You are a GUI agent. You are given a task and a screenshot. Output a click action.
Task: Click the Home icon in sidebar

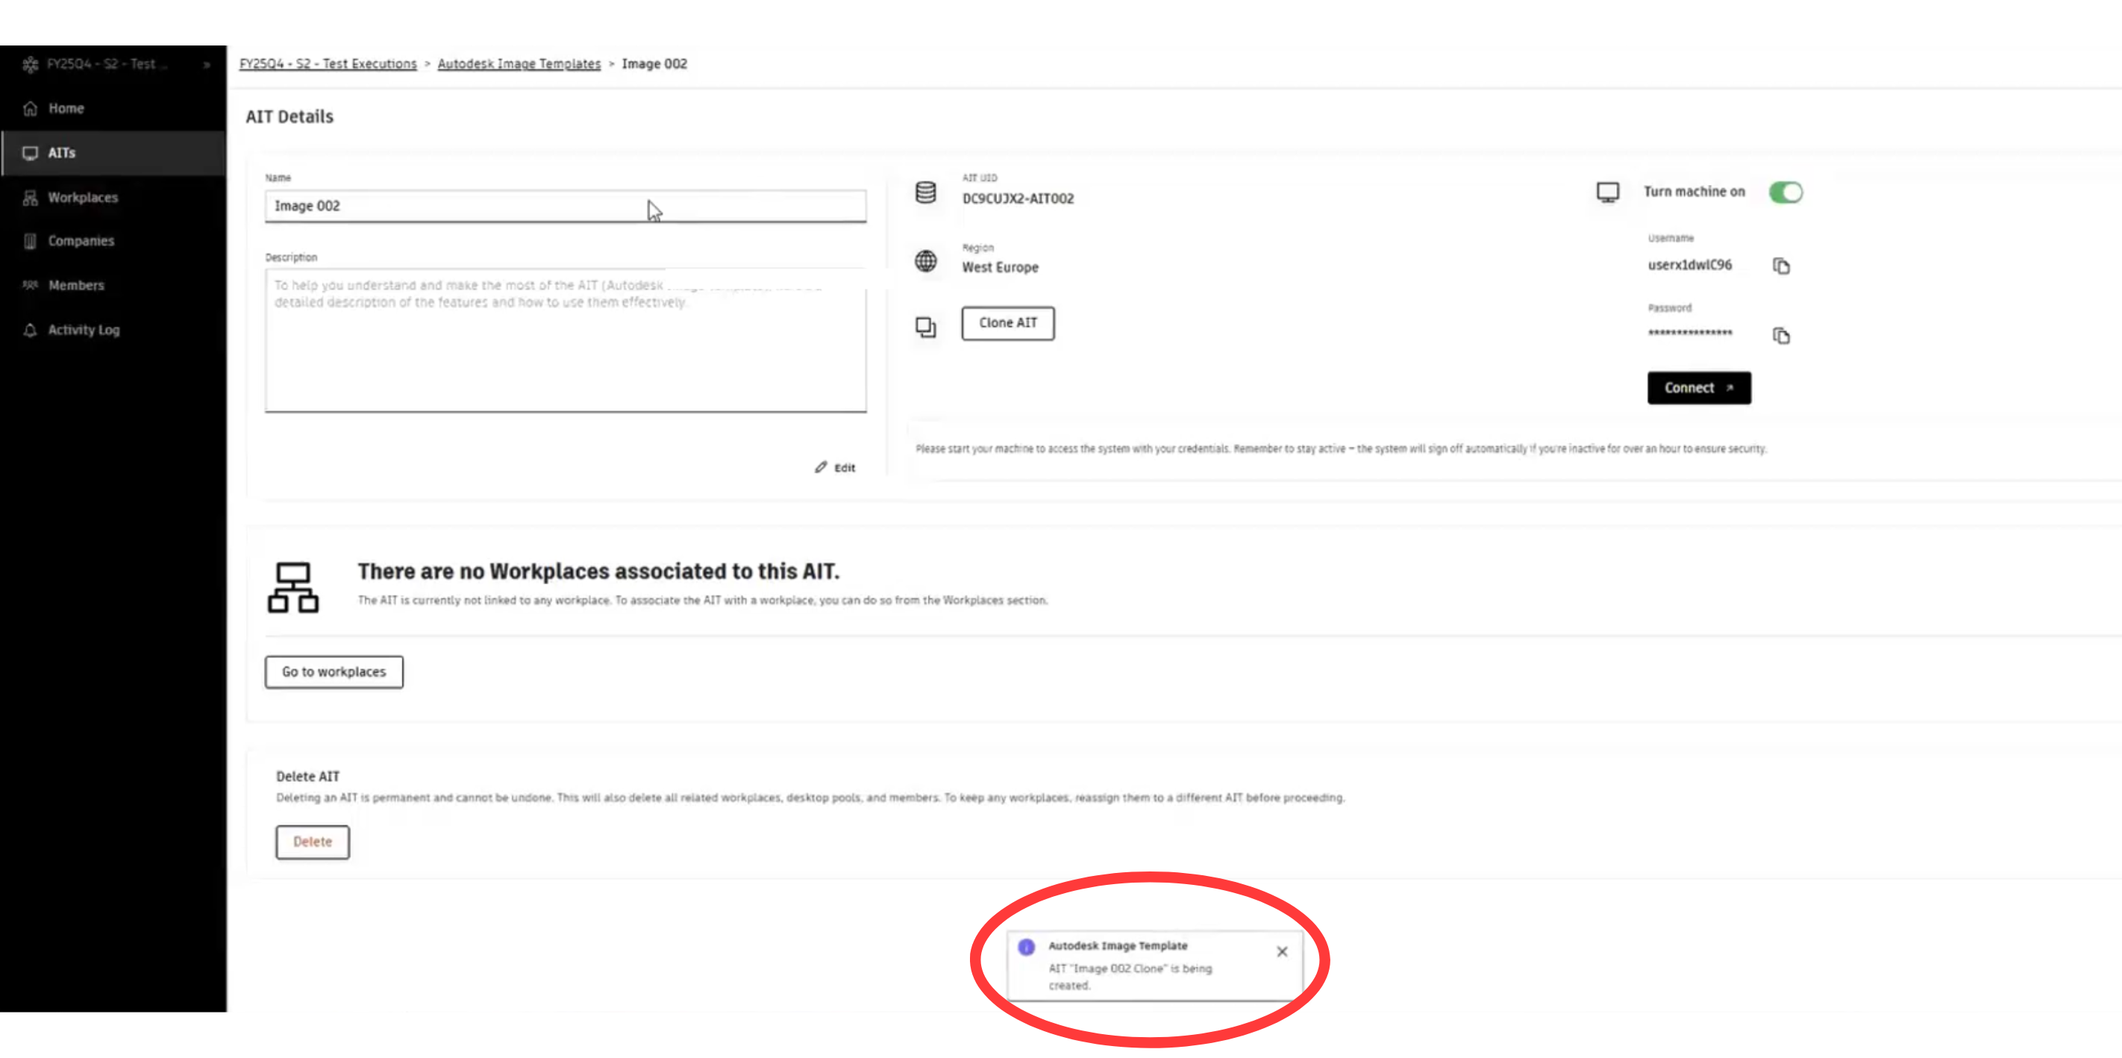(31, 109)
